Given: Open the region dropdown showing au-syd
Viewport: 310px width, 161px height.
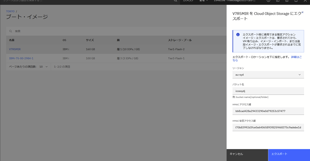Looking at the screenshot, I should [268, 75].
